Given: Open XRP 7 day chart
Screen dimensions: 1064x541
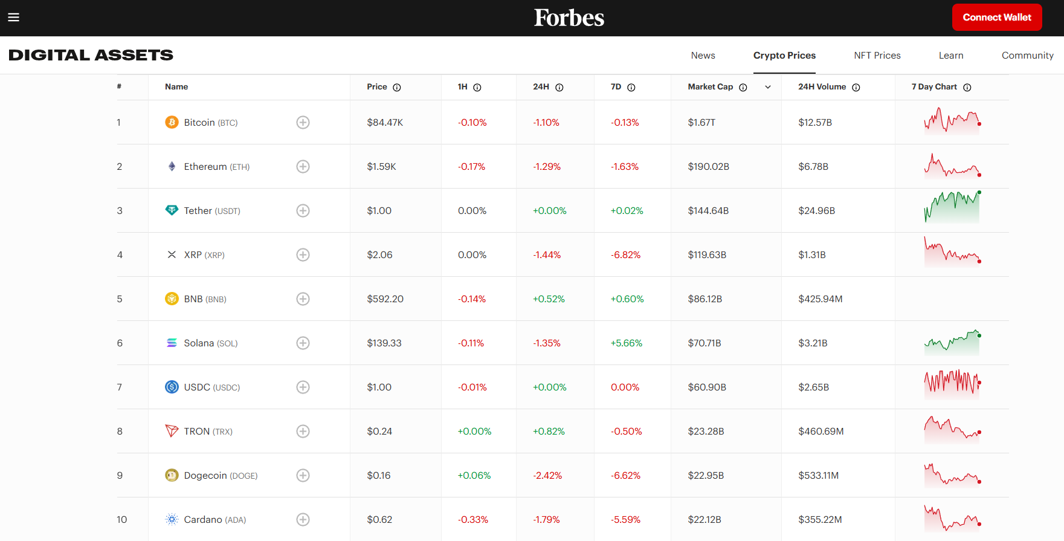Looking at the screenshot, I should click(952, 251).
